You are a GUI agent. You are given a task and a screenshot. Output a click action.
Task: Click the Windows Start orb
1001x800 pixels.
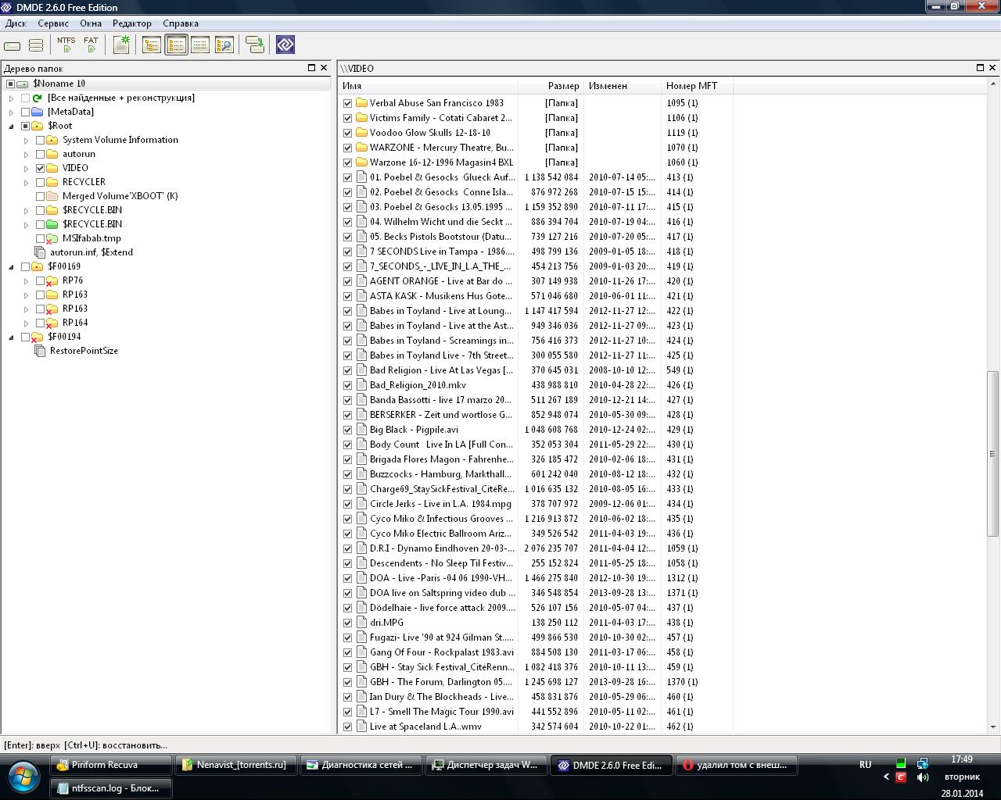23,777
